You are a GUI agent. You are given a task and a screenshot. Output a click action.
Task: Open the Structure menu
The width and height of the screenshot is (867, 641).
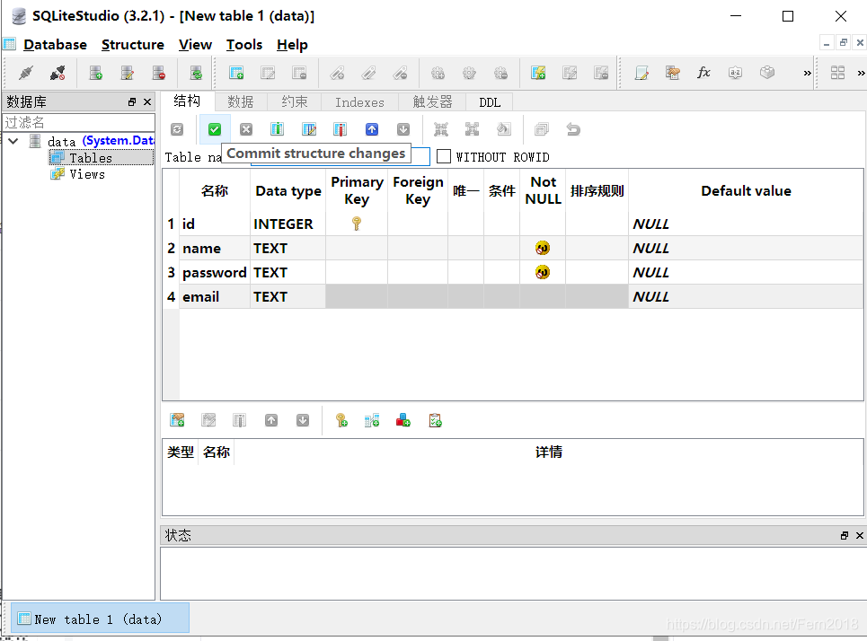tap(133, 45)
